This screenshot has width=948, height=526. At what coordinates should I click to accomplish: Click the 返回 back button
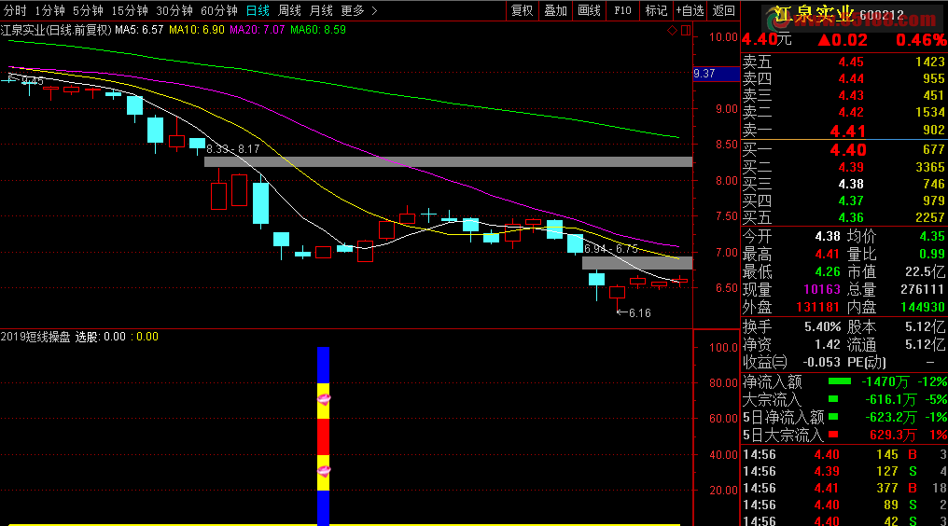click(724, 10)
